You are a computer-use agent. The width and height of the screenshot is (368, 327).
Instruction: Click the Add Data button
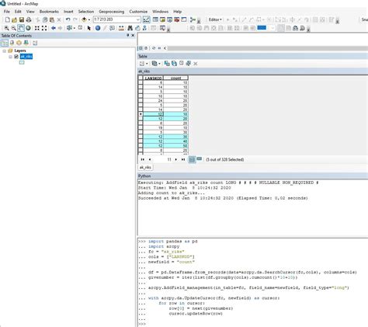pyautogui.click(x=84, y=19)
